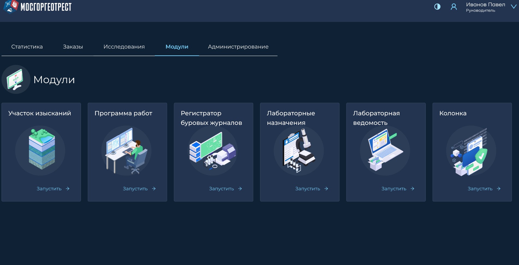Click the workstation illustration for Программа работ
519x265 pixels.
126,150
